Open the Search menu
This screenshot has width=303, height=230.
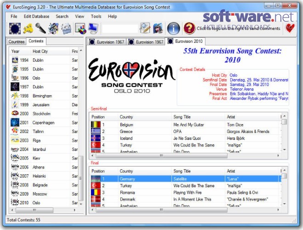pyautogui.click(x=62, y=17)
